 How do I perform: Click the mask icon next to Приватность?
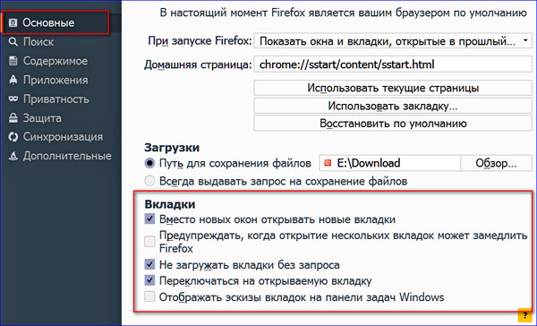[x=13, y=99]
